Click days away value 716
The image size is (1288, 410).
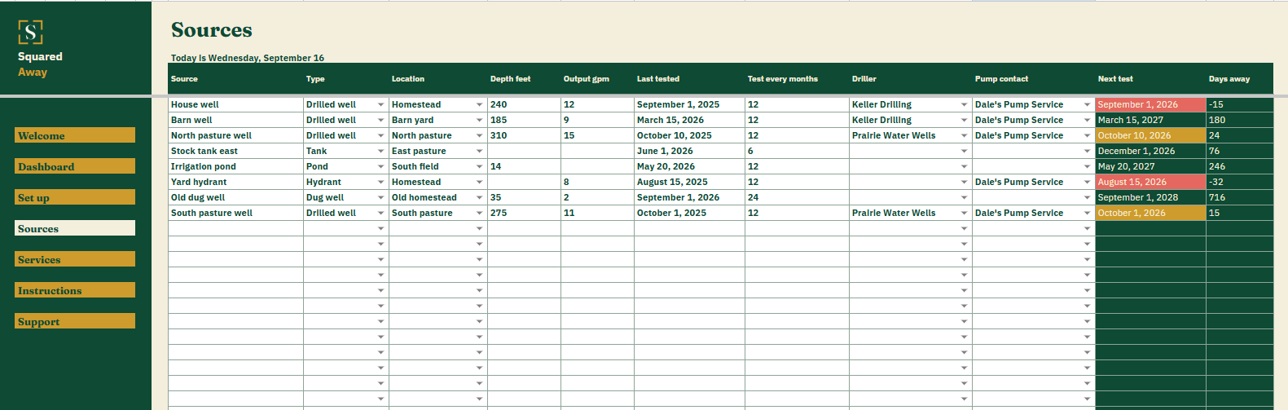coord(1239,197)
